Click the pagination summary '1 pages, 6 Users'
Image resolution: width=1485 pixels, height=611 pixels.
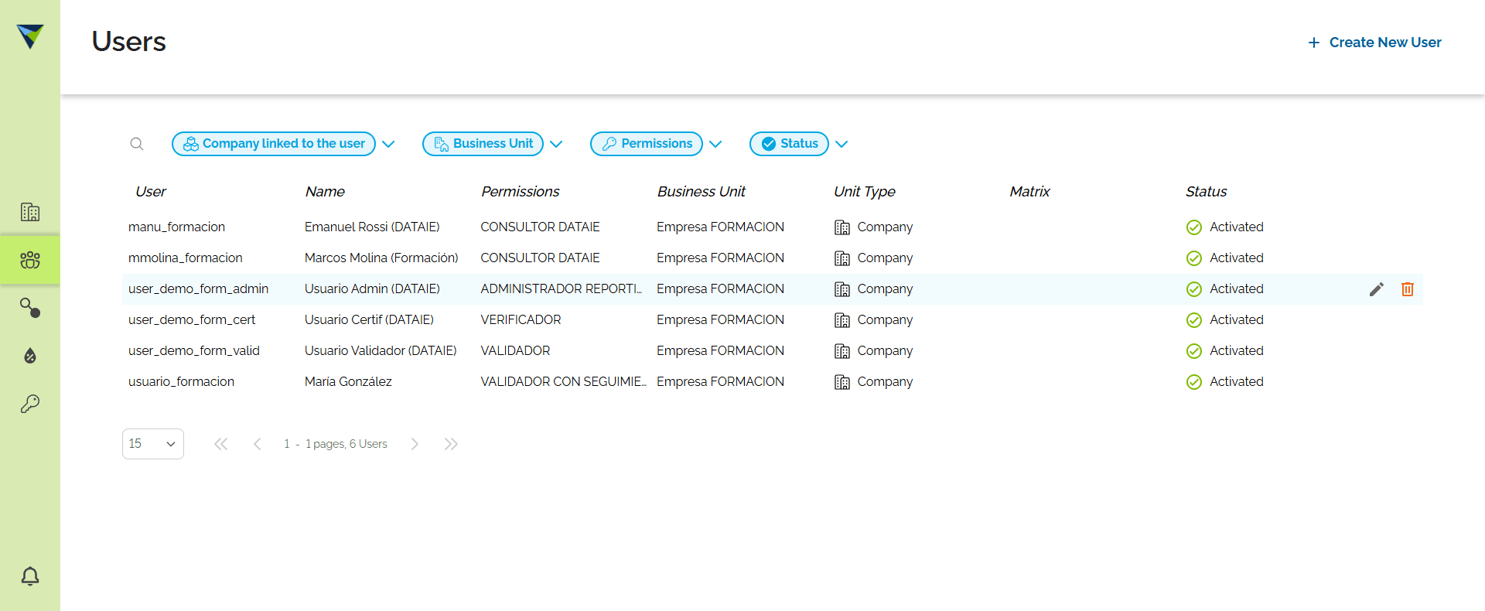pos(346,444)
